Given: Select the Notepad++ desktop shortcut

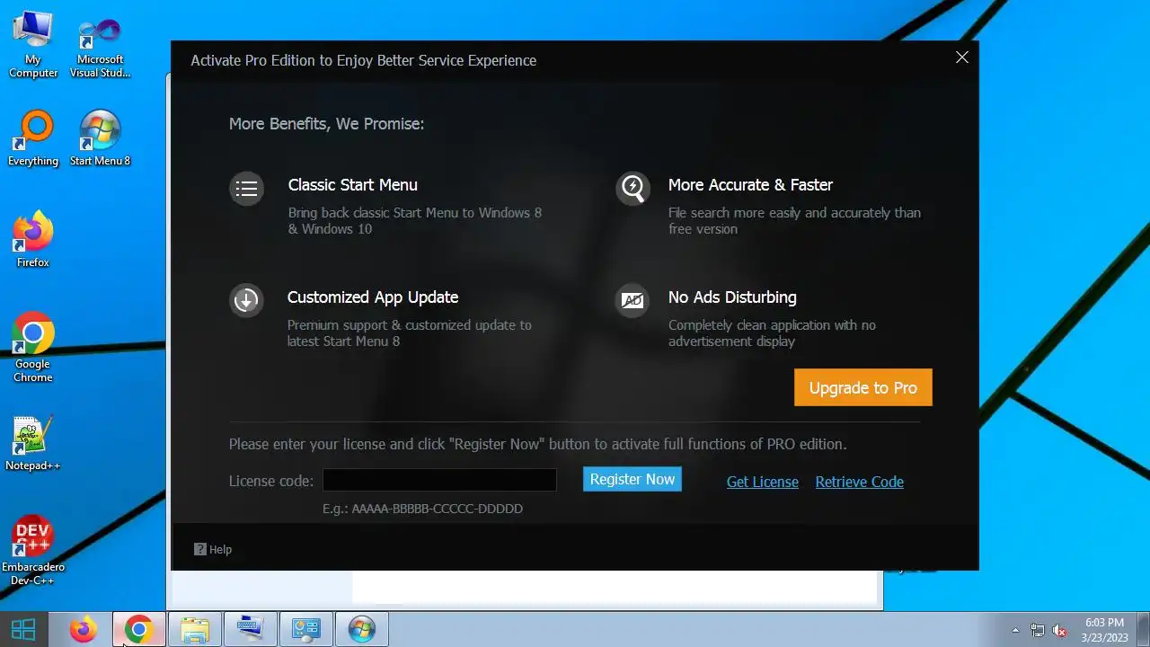Looking at the screenshot, I should (33, 443).
